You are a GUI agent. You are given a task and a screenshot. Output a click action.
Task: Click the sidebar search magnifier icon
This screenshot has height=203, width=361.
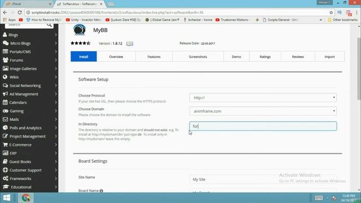[x=49, y=25]
